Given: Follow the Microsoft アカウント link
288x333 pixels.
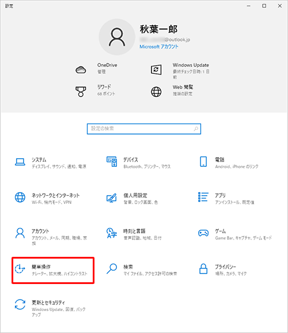Looking at the screenshot, I should pyautogui.click(x=159, y=47).
